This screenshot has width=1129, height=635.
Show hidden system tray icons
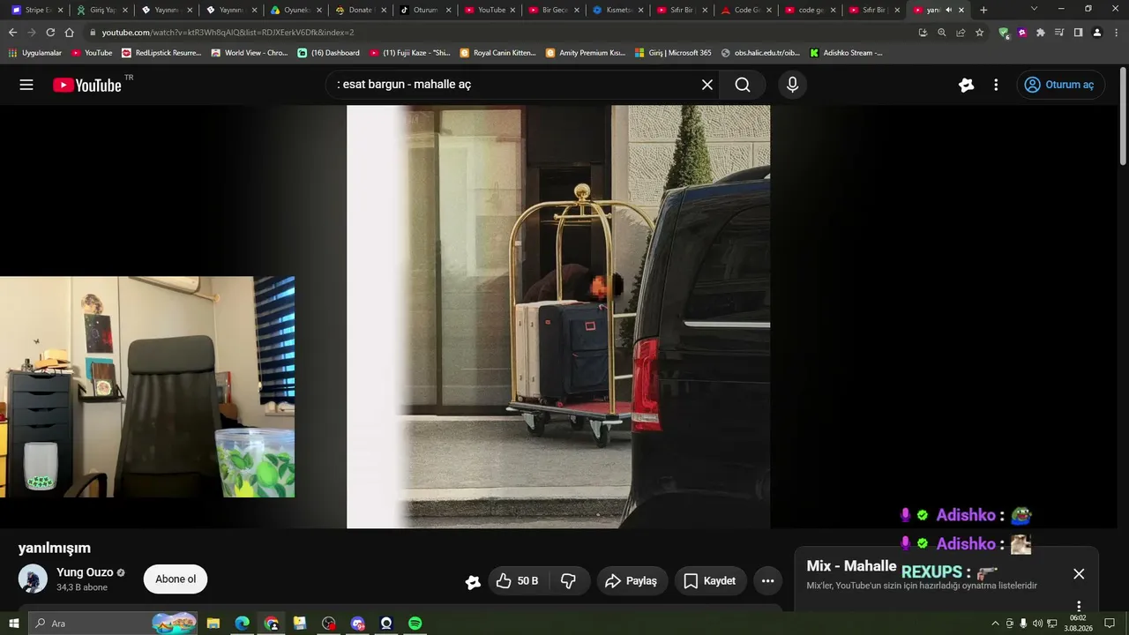996,624
